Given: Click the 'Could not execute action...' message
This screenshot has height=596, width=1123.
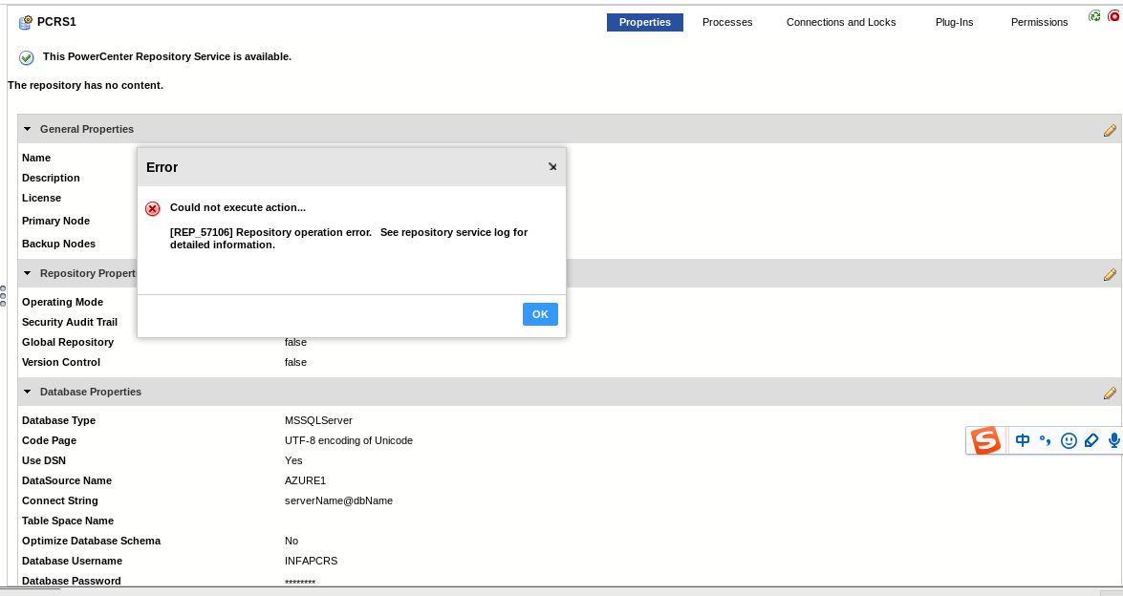Looking at the screenshot, I should [x=238, y=207].
